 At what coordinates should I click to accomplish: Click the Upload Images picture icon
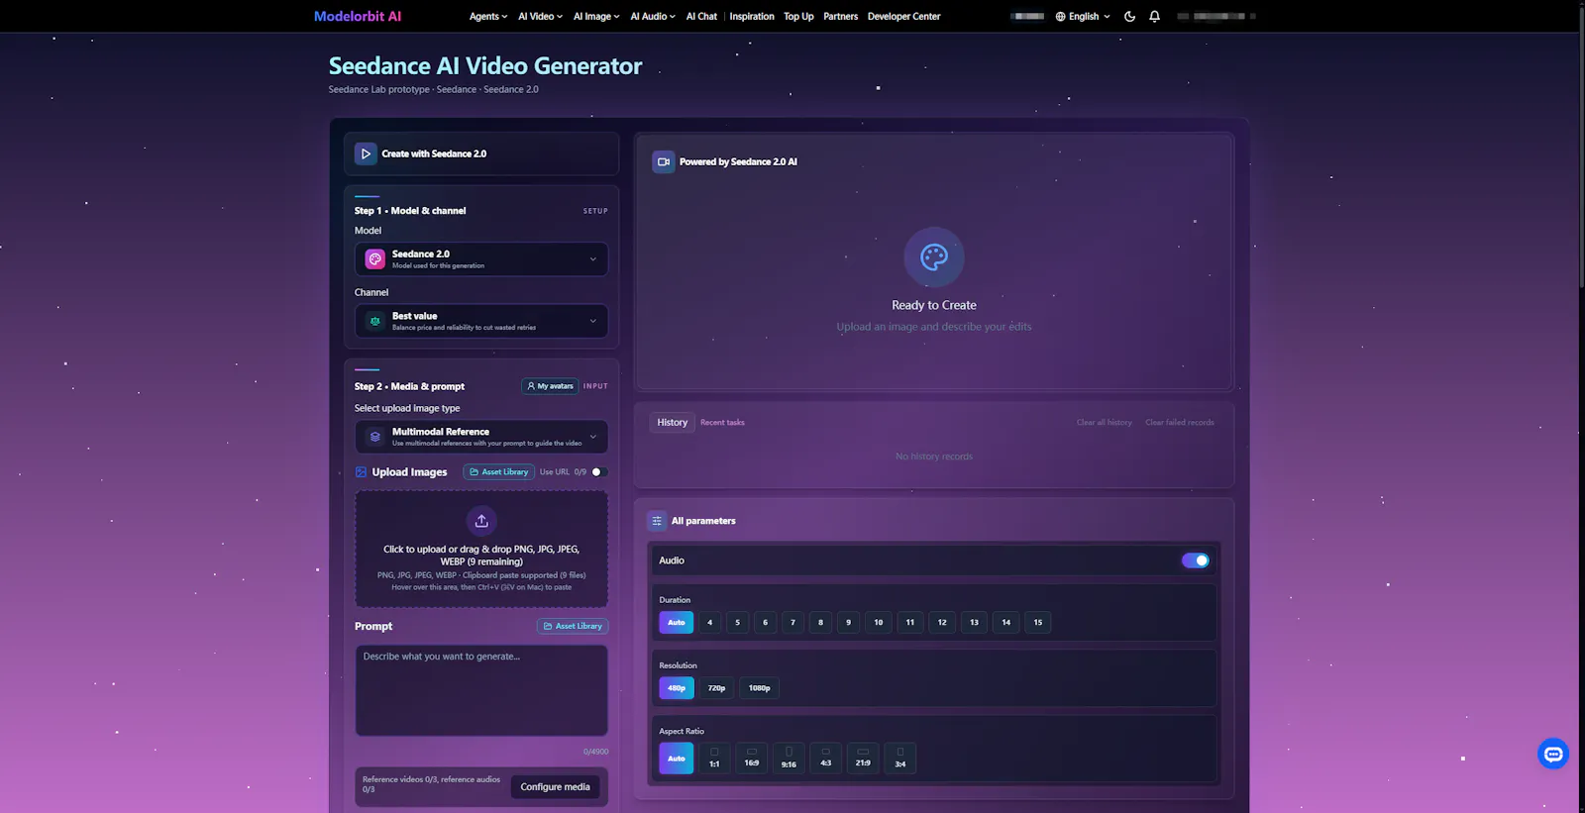click(362, 472)
